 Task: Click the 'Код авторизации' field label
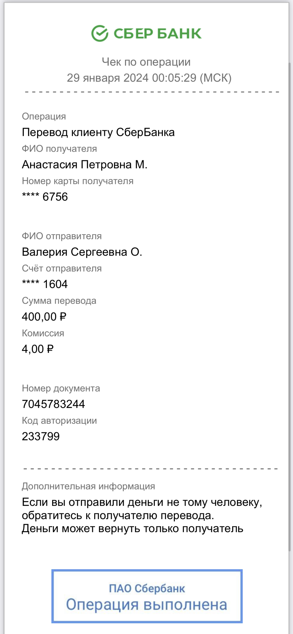[59, 421]
